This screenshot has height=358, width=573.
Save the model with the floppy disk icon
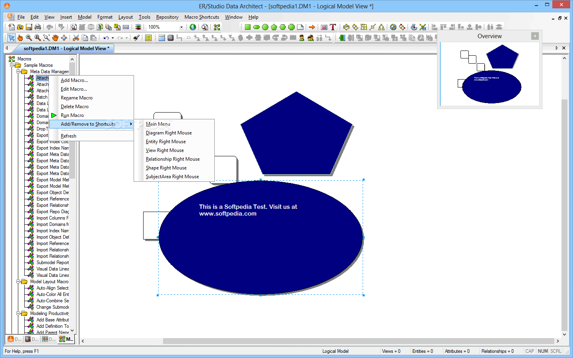(29, 27)
